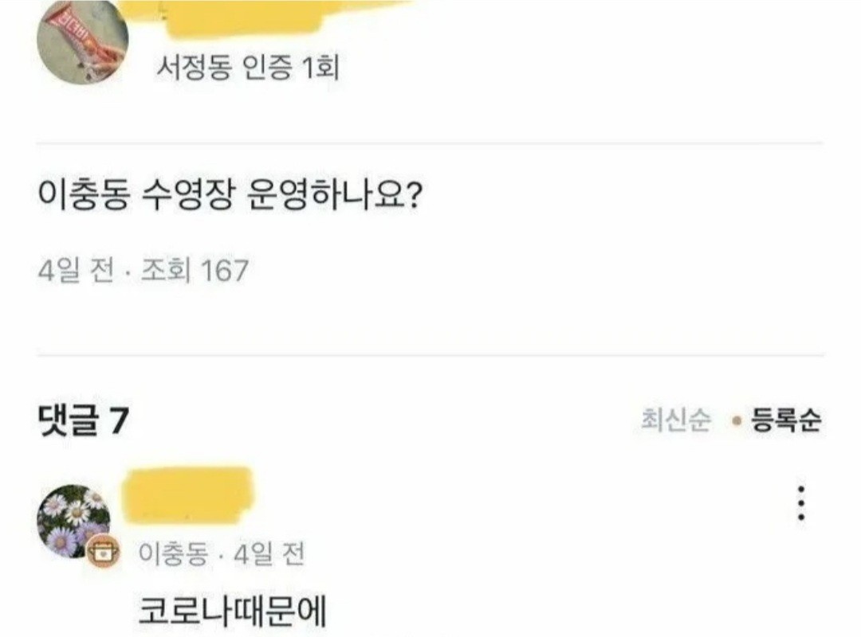Open the three-dot menu on the comment
This screenshot has width=861, height=637.
[801, 503]
